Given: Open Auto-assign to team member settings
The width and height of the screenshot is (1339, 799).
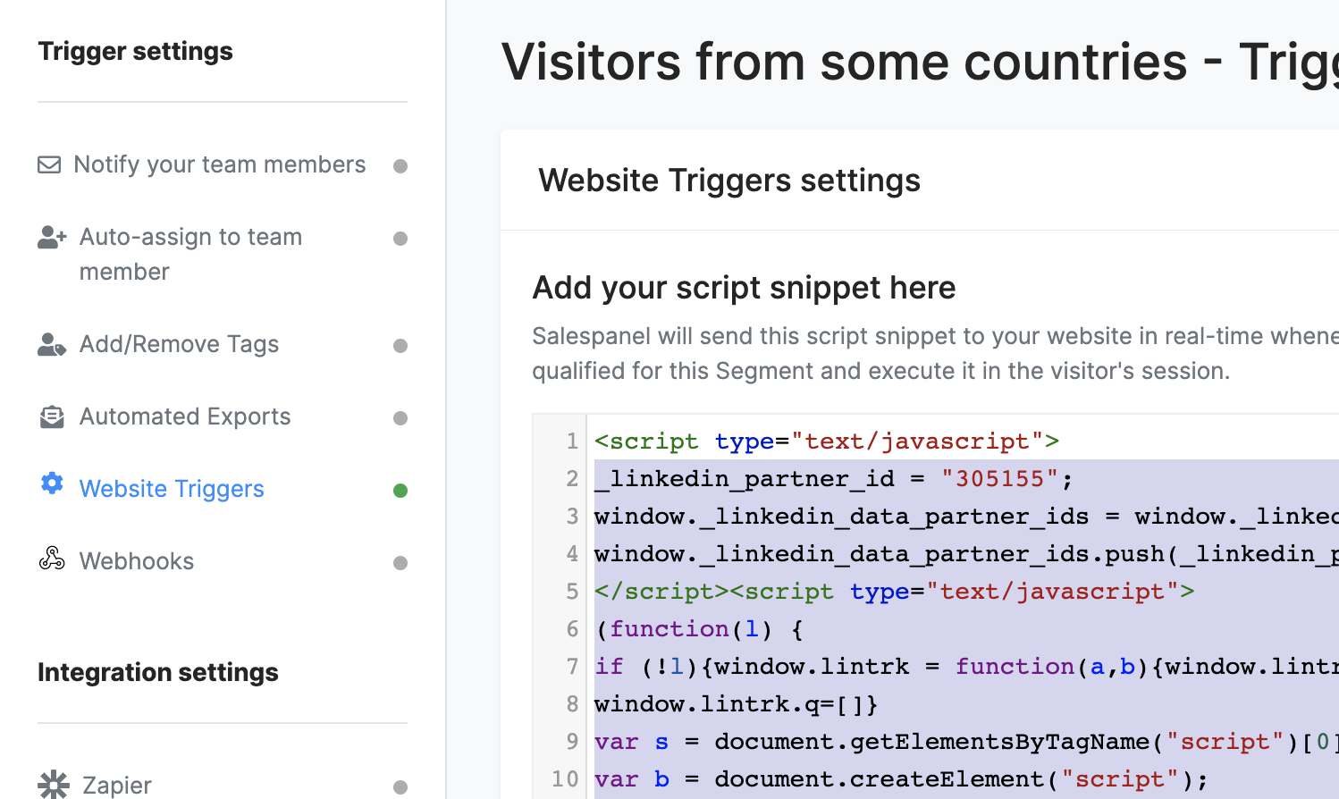Looking at the screenshot, I should point(190,254).
